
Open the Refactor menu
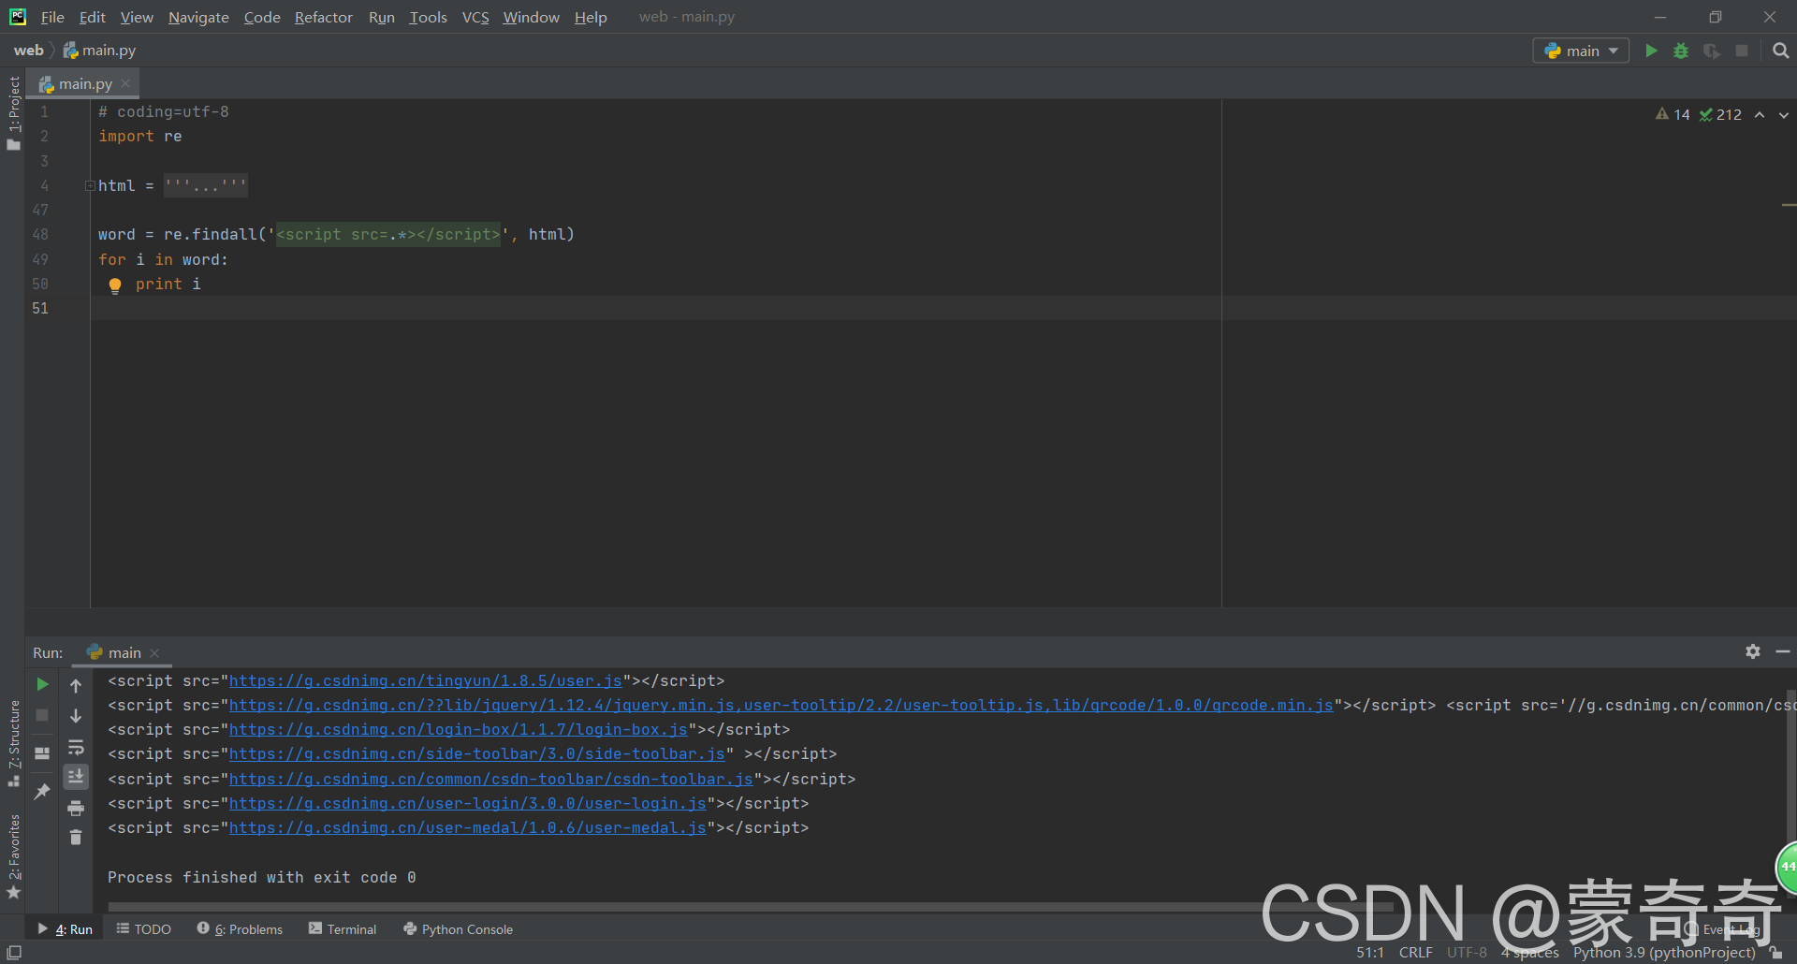point(323,17)
